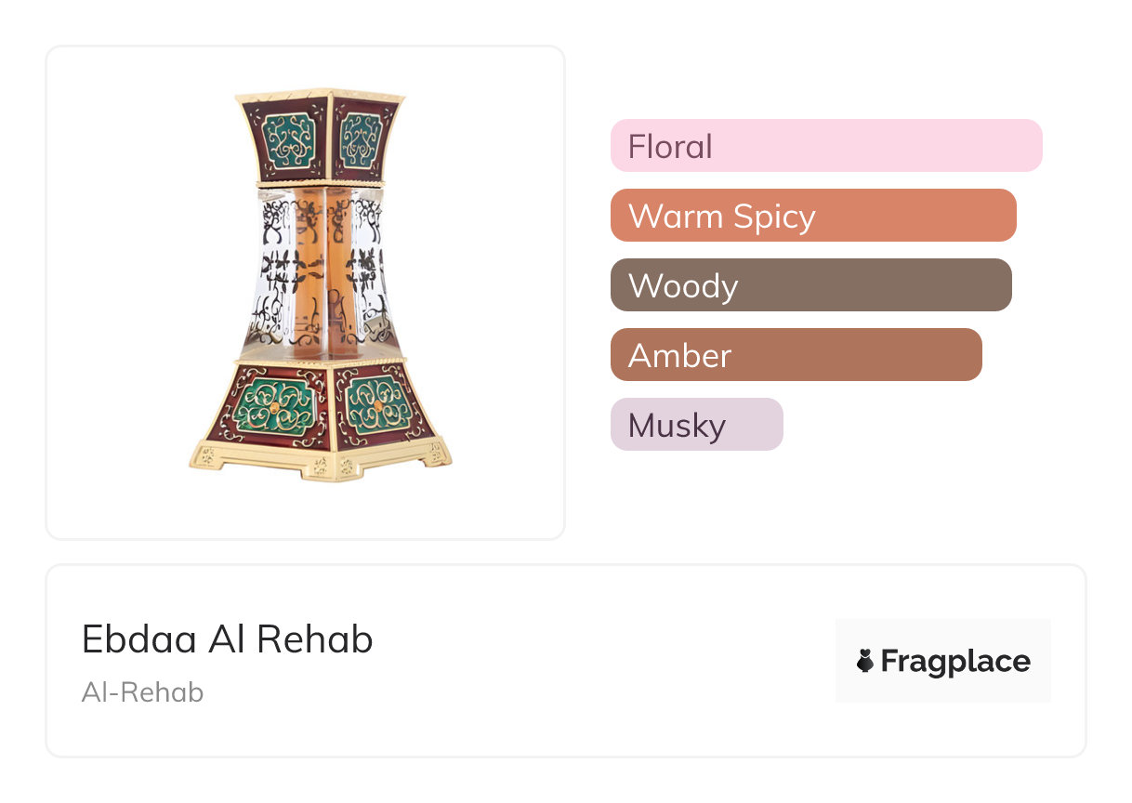The height and width of the screenshot is (803, 1132).
Task: Select the Warm Spicy accord bar
Action: (x=812, y=216)
